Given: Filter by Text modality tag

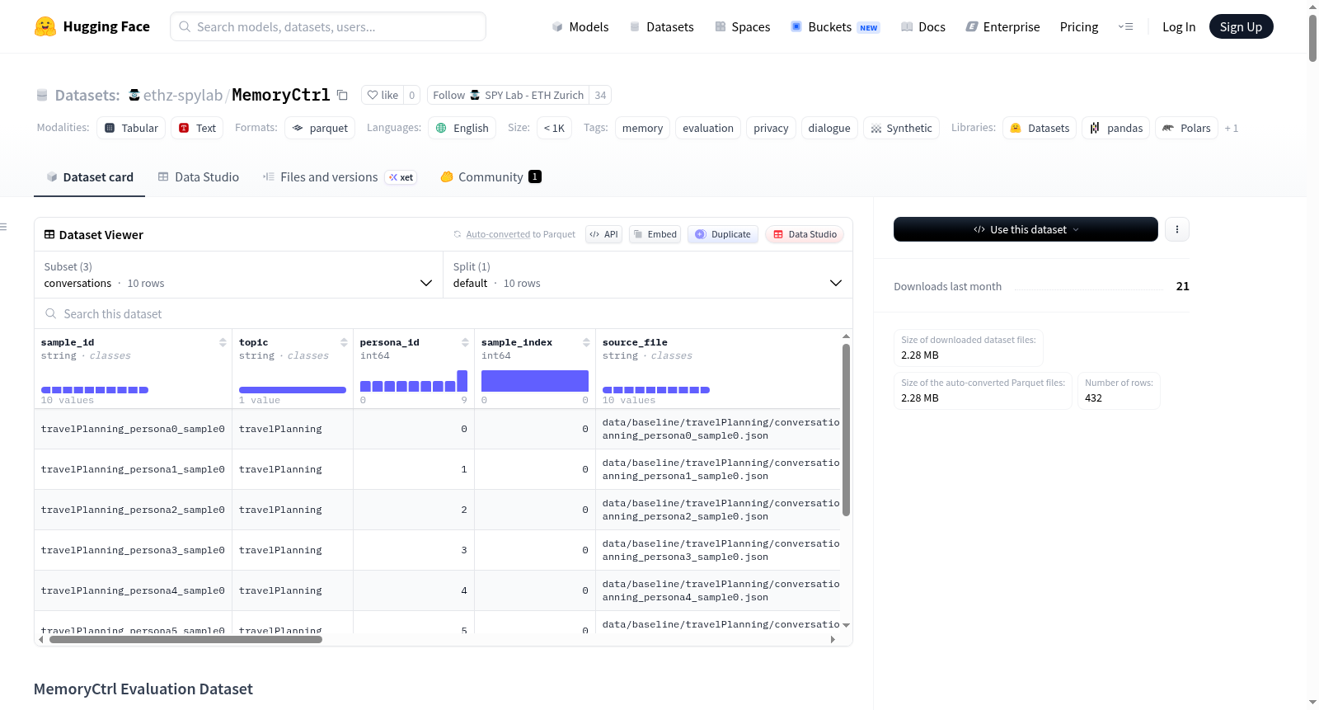Looking at the screenshot, I should [197, 128].
